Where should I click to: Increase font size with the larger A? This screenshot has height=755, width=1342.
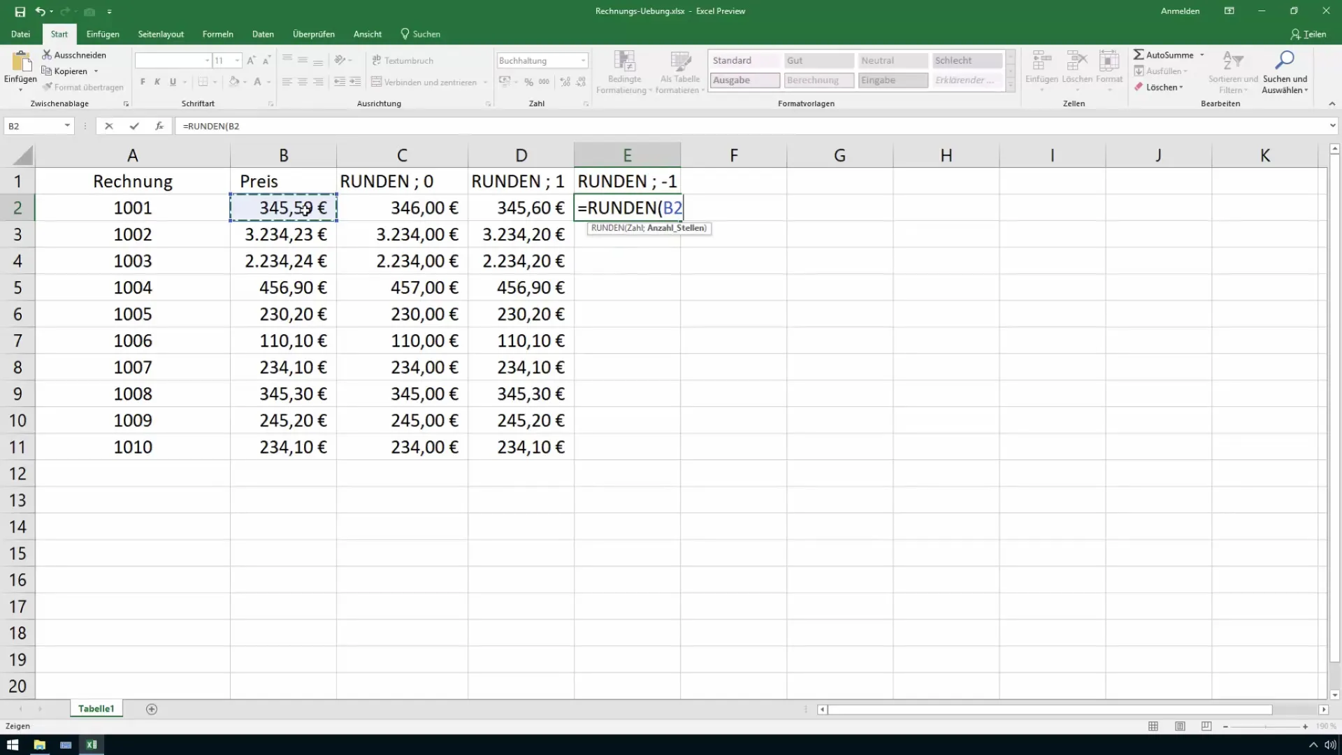(251, 61)
